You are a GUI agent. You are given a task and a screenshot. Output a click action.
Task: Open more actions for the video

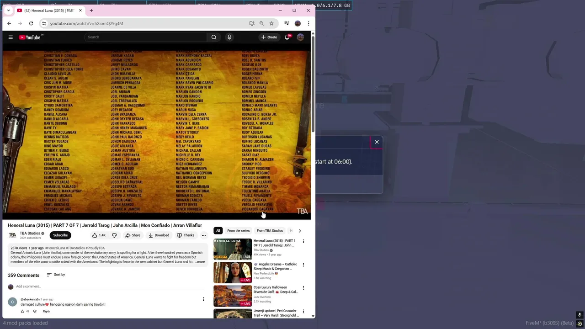[x=204, y=235]
